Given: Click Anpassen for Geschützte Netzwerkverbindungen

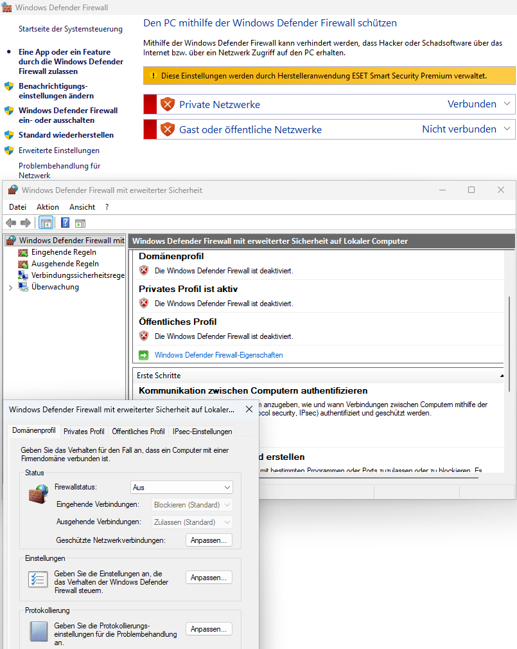Looking at the screenshot, I should [209, 540].
